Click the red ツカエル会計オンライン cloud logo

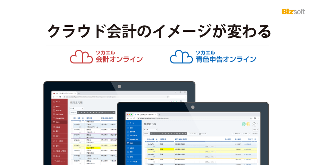click(106, 57)
